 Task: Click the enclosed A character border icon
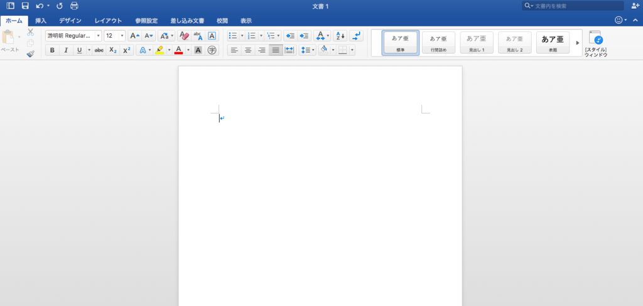pyautogui.click(x=212, y=36)
